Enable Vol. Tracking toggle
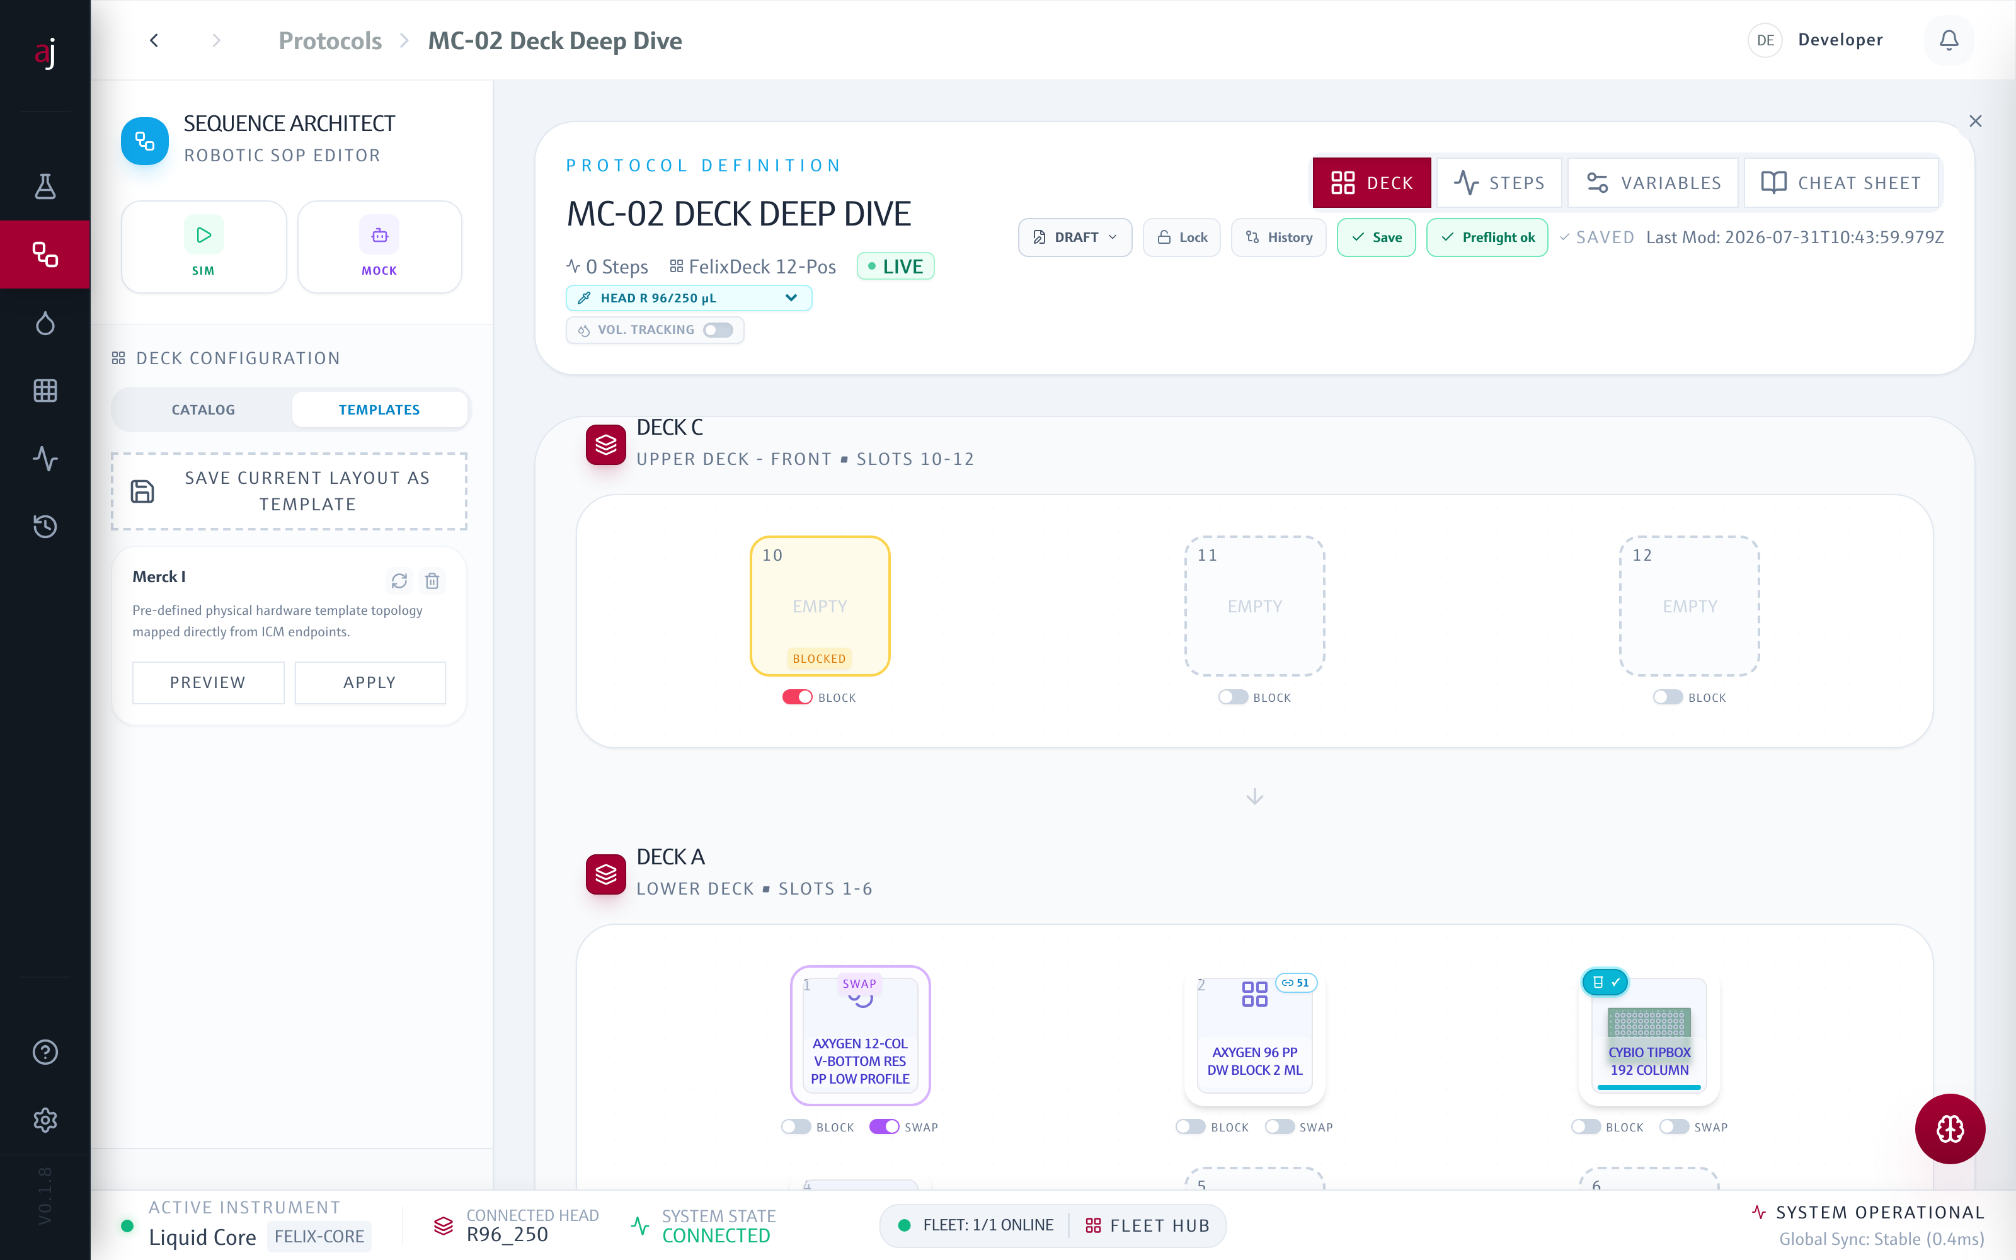The width and height of the screenshot is (2016, 1260). pyautogui.click(x=718, y=330)
